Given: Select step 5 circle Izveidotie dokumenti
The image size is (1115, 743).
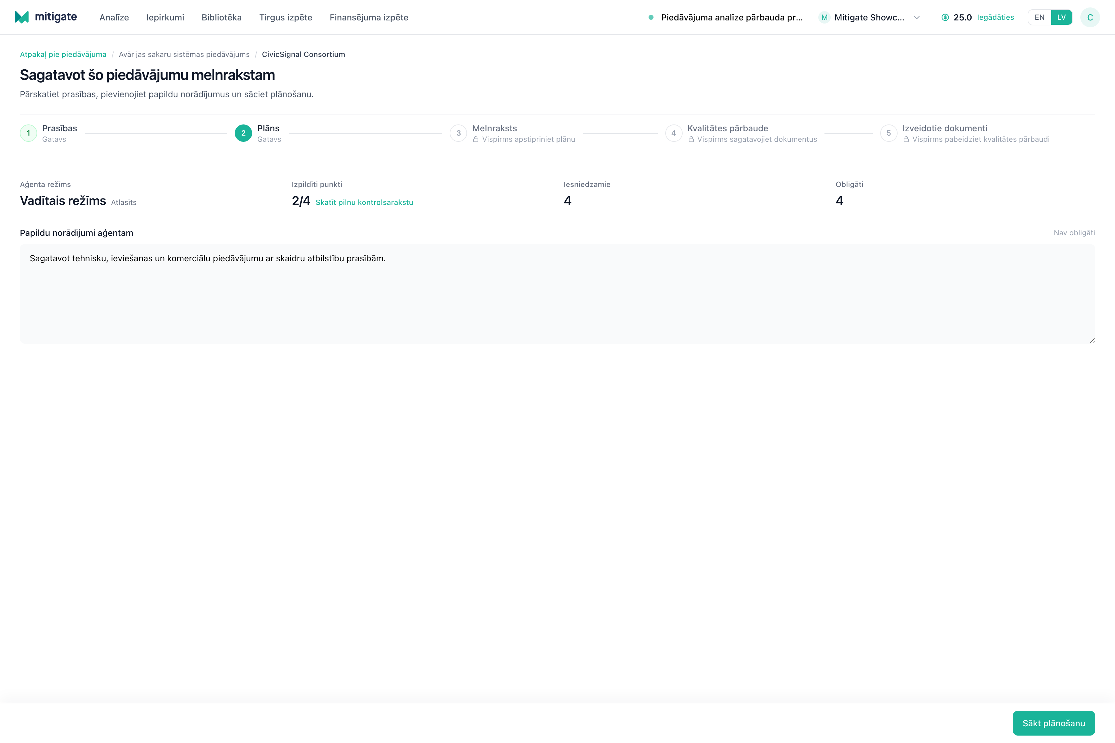Looking at the screenshot, I should pyautogui.click(x=889, y=133).
